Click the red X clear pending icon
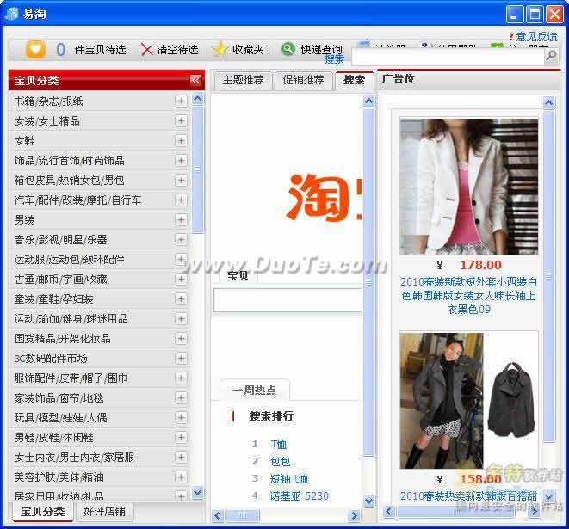The image size is (569, 529). (147, 50)
